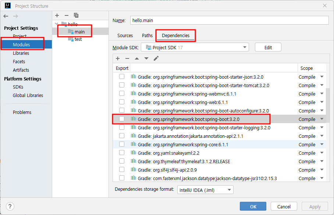Edit dependency with the pencil icon
Viewport: 334px width, 215px height.
(x=156, y=58)
